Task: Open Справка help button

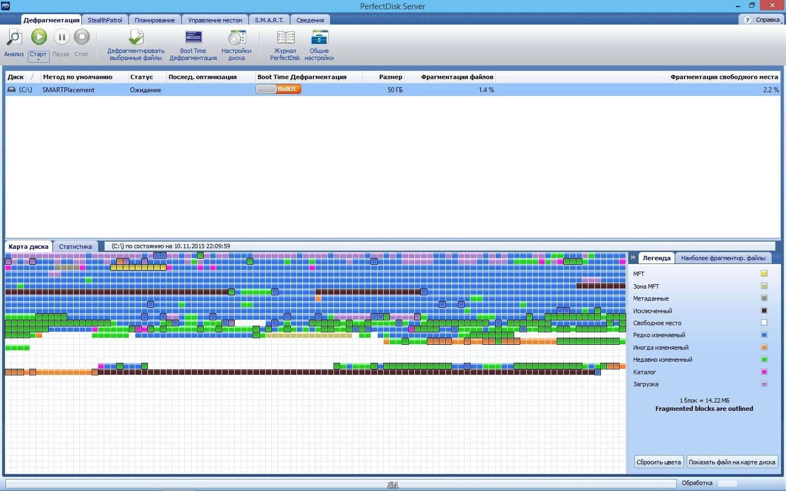Action: (762, 20)
